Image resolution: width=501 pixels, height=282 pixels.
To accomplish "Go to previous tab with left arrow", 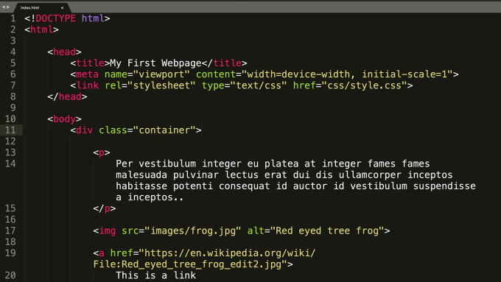I will (x=3, y=7).
